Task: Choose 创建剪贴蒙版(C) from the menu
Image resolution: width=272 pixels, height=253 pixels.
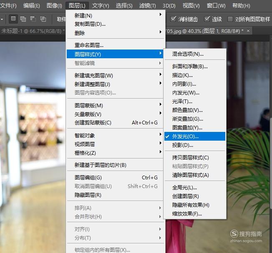Action: 115,123
